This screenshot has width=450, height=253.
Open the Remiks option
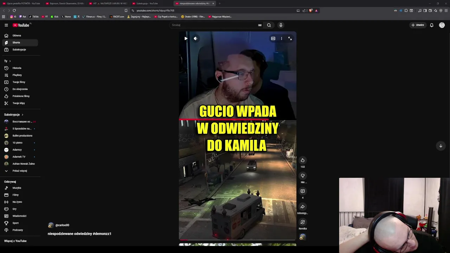302,222
